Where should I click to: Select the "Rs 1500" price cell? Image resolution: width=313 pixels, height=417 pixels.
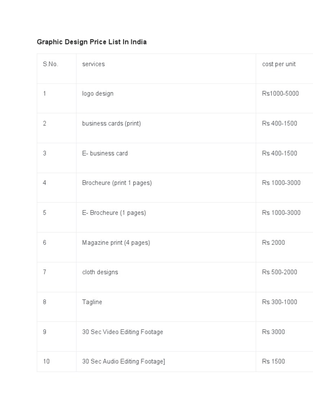pos(273,362)
